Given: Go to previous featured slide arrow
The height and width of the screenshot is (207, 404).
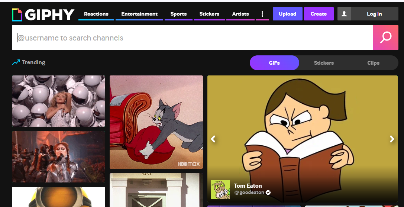Looking at the screenshot, I should pyautogui.click(x=213, y=139).
